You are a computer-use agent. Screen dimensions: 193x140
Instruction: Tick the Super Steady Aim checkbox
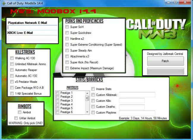(67, 50)
